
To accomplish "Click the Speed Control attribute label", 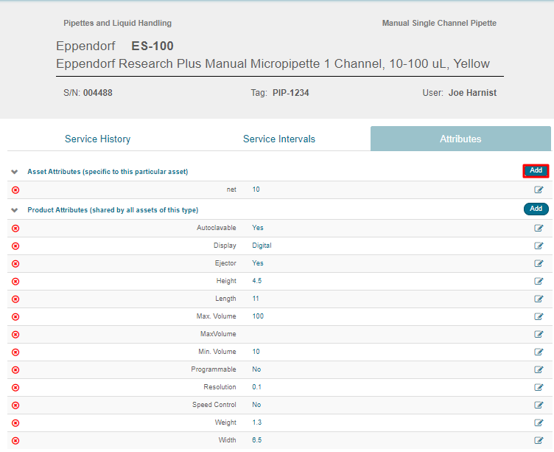I will (214, 405).
